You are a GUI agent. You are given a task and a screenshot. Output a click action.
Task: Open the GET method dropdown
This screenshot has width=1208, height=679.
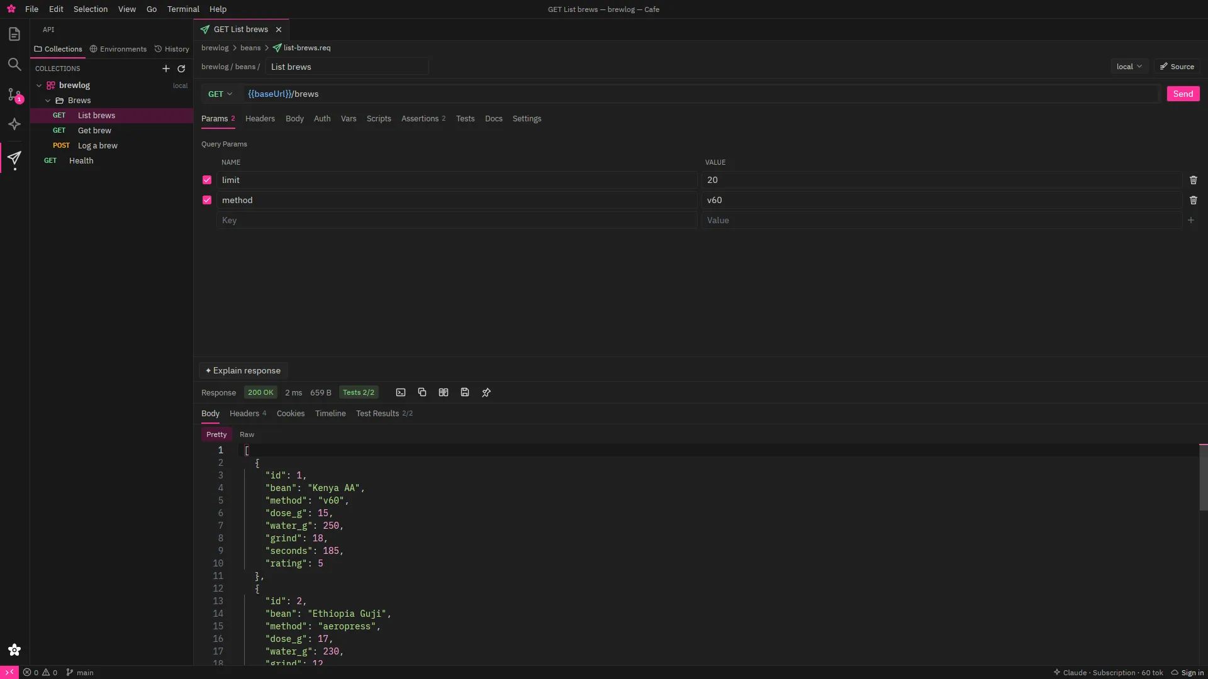point(220,94)
